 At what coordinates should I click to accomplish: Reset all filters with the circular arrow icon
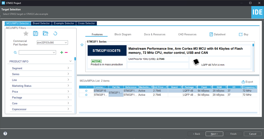click(55, 33)
